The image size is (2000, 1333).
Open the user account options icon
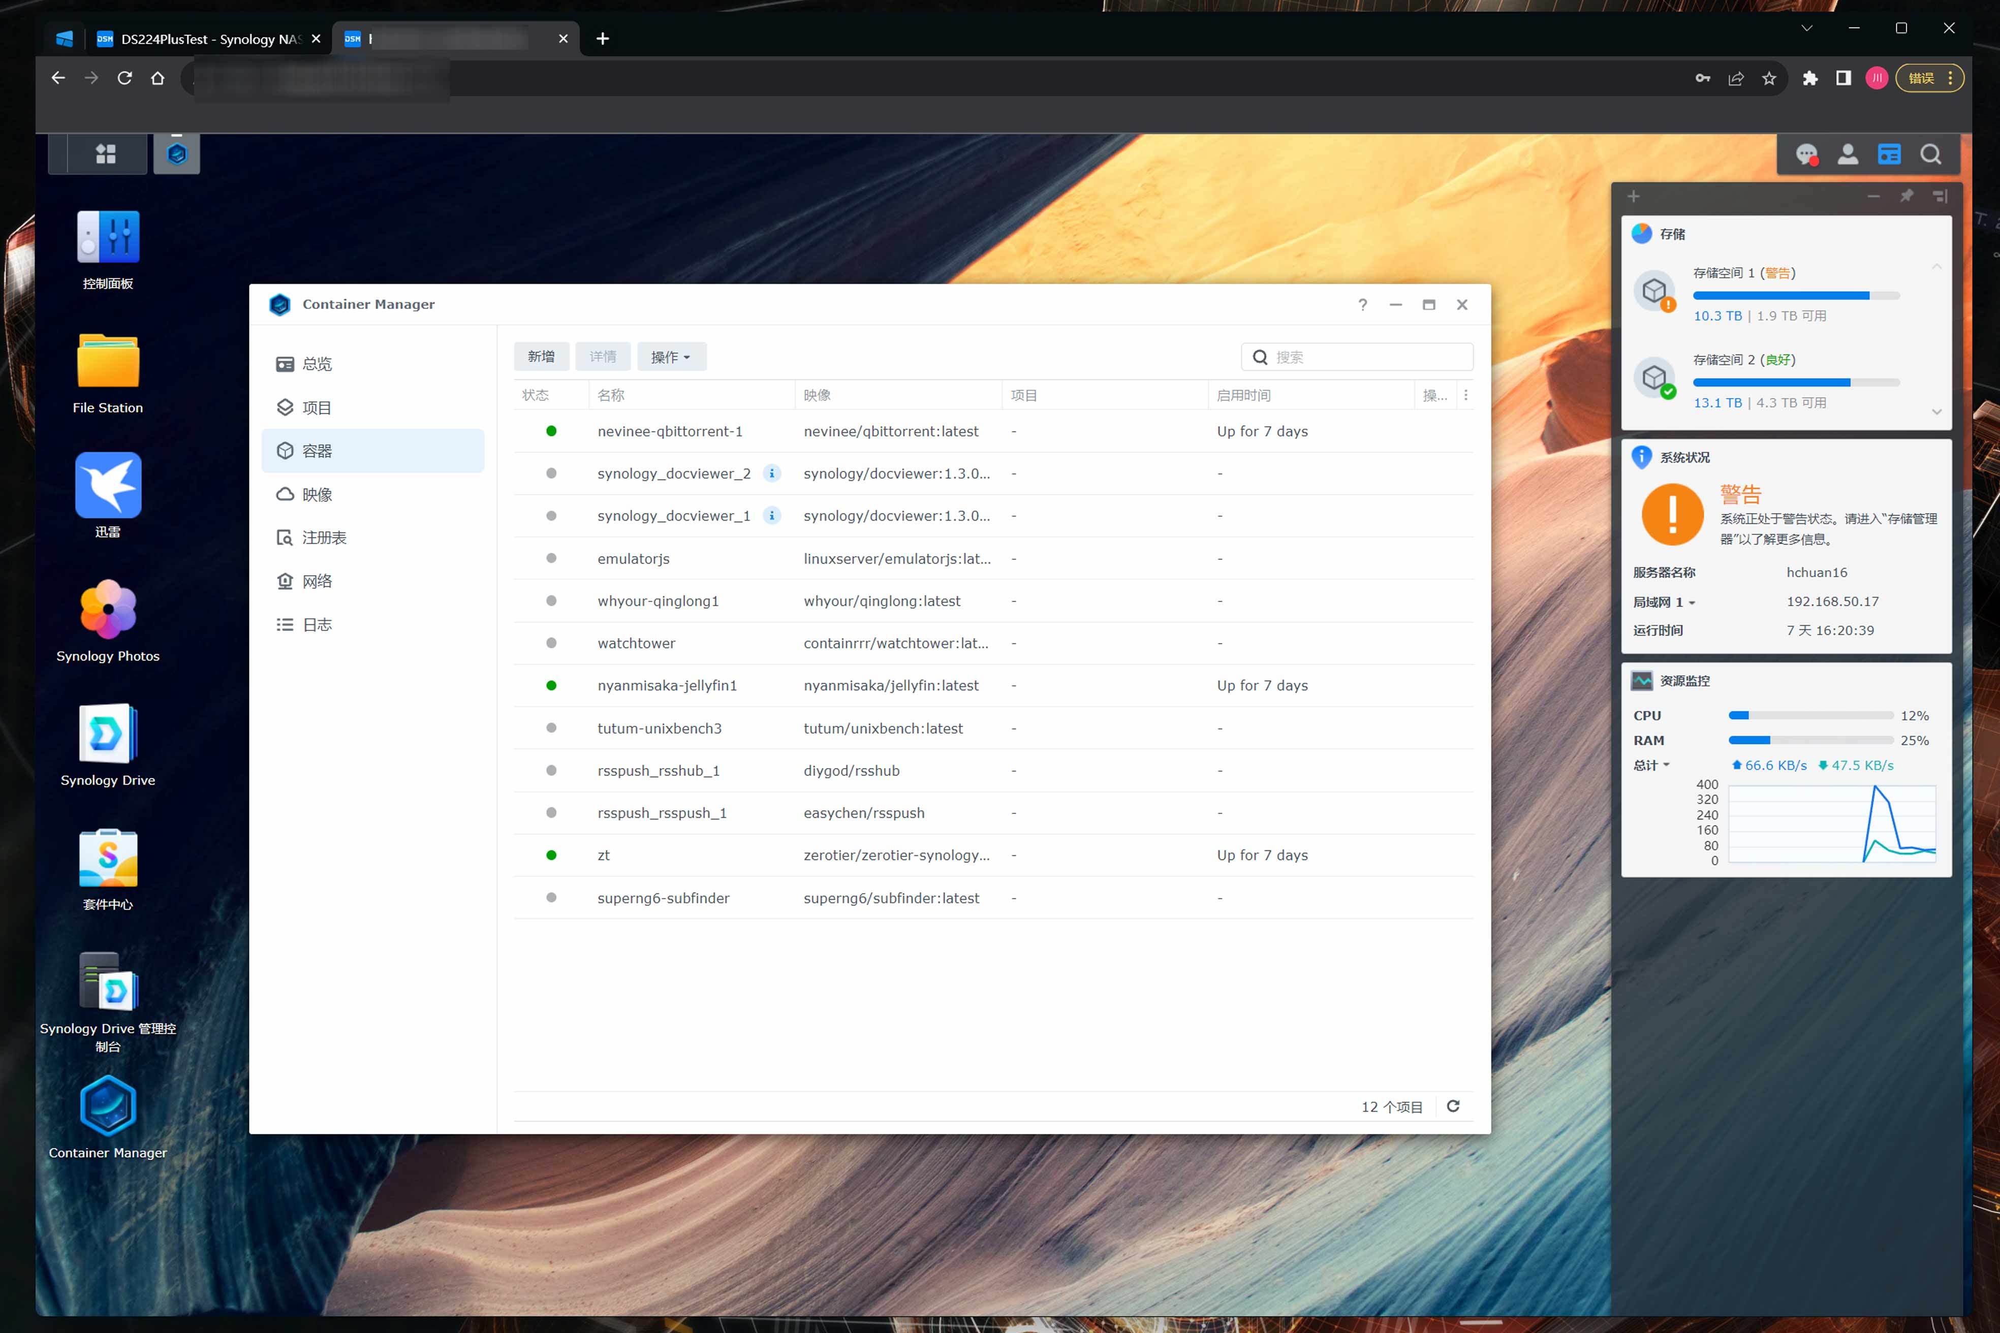[x=1848, y=154]
